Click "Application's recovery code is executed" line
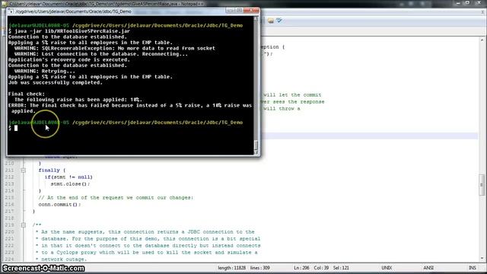Image resolution: width=487 pixels, height=274 pixels. click(69, 59)
